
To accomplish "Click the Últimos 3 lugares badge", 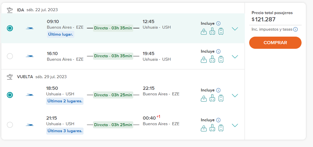I will click(65, 131).
